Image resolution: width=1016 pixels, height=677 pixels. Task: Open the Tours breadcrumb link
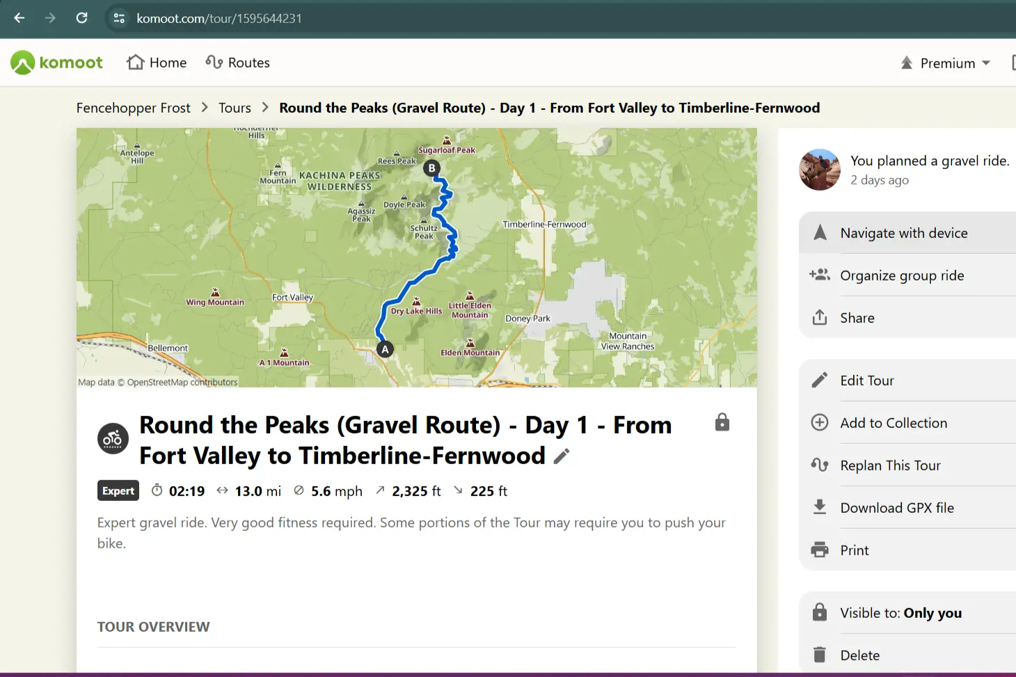click(234, 107)
